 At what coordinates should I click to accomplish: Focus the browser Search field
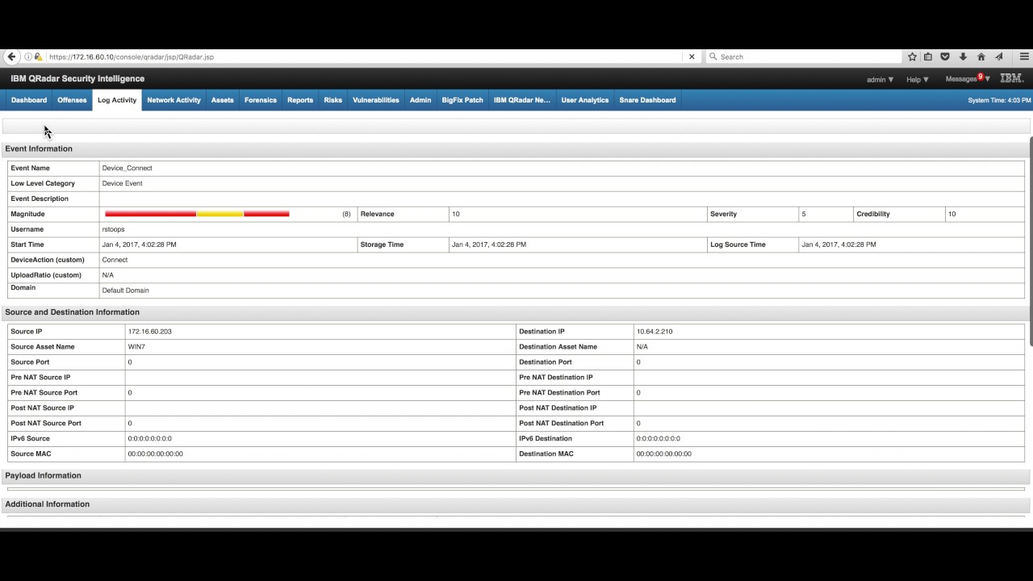[803, 56]
